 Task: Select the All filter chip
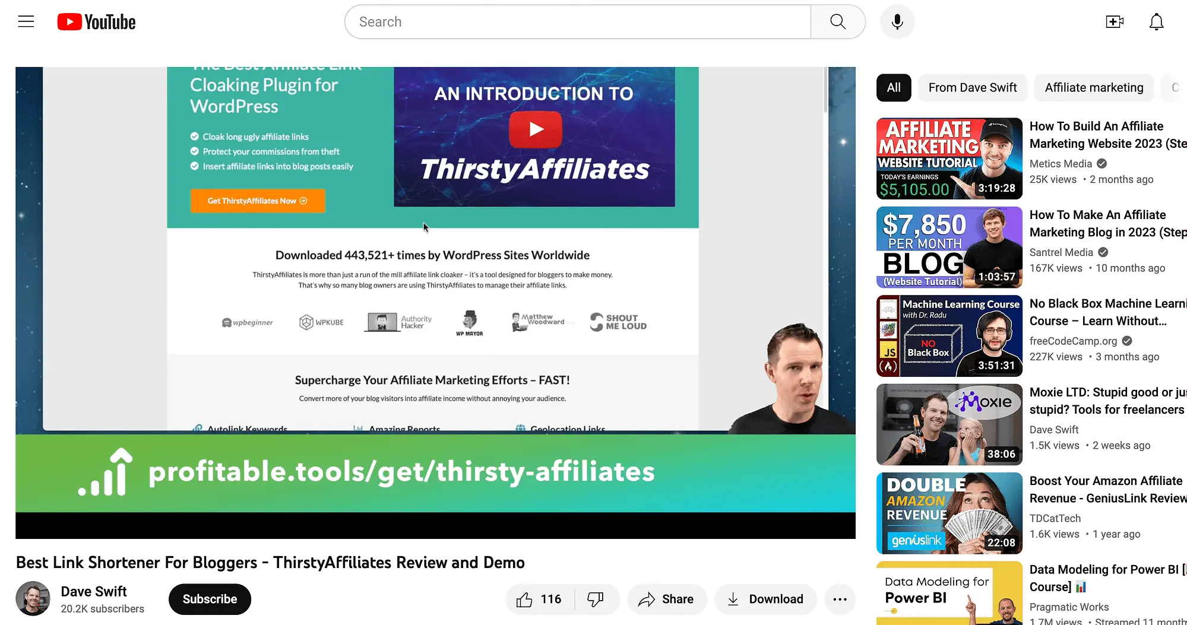894,88
